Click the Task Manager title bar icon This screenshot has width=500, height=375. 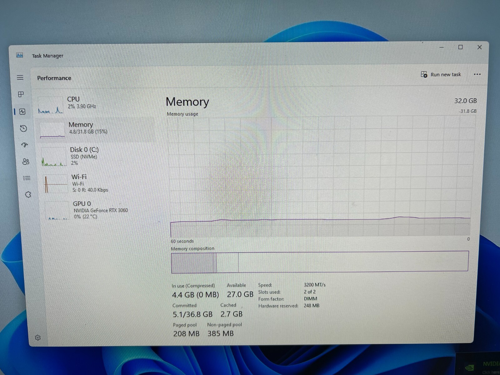click(x=20, y=55)
